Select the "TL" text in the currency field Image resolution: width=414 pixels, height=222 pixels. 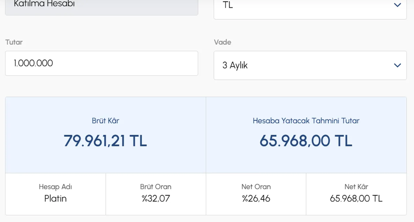228,5
